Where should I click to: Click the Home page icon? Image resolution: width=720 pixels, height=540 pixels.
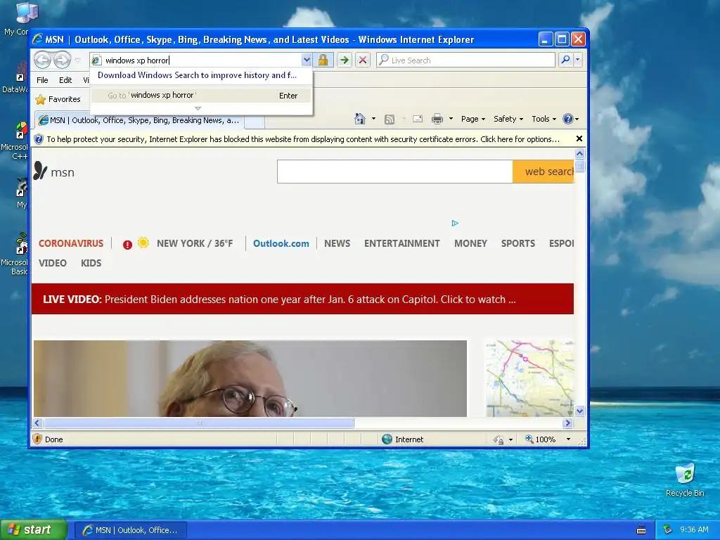click(x=359, y=119)
